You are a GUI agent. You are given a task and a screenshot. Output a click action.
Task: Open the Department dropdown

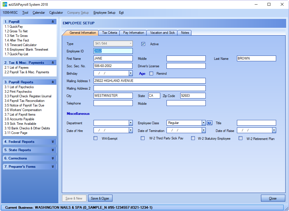tap(131, 123)
